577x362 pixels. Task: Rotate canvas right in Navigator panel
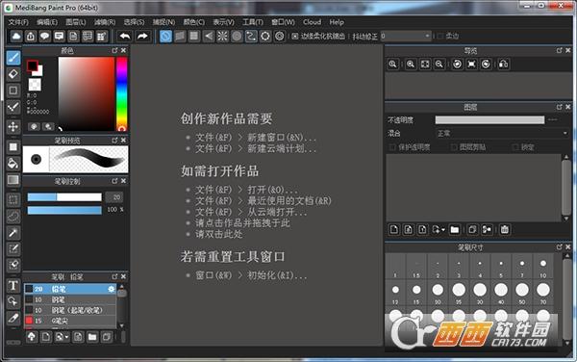pos(486,65)
